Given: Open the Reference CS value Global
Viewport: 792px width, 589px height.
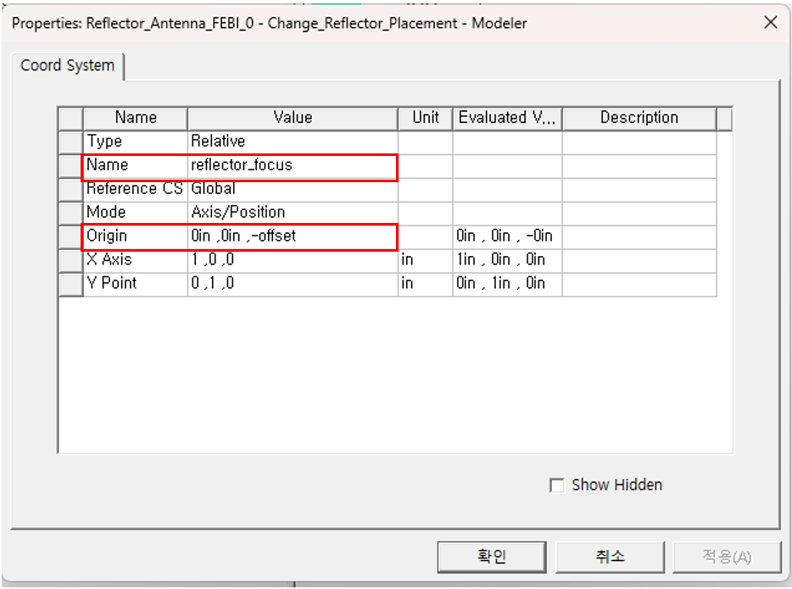Looking at the screenshot, I should click(291, 189).
